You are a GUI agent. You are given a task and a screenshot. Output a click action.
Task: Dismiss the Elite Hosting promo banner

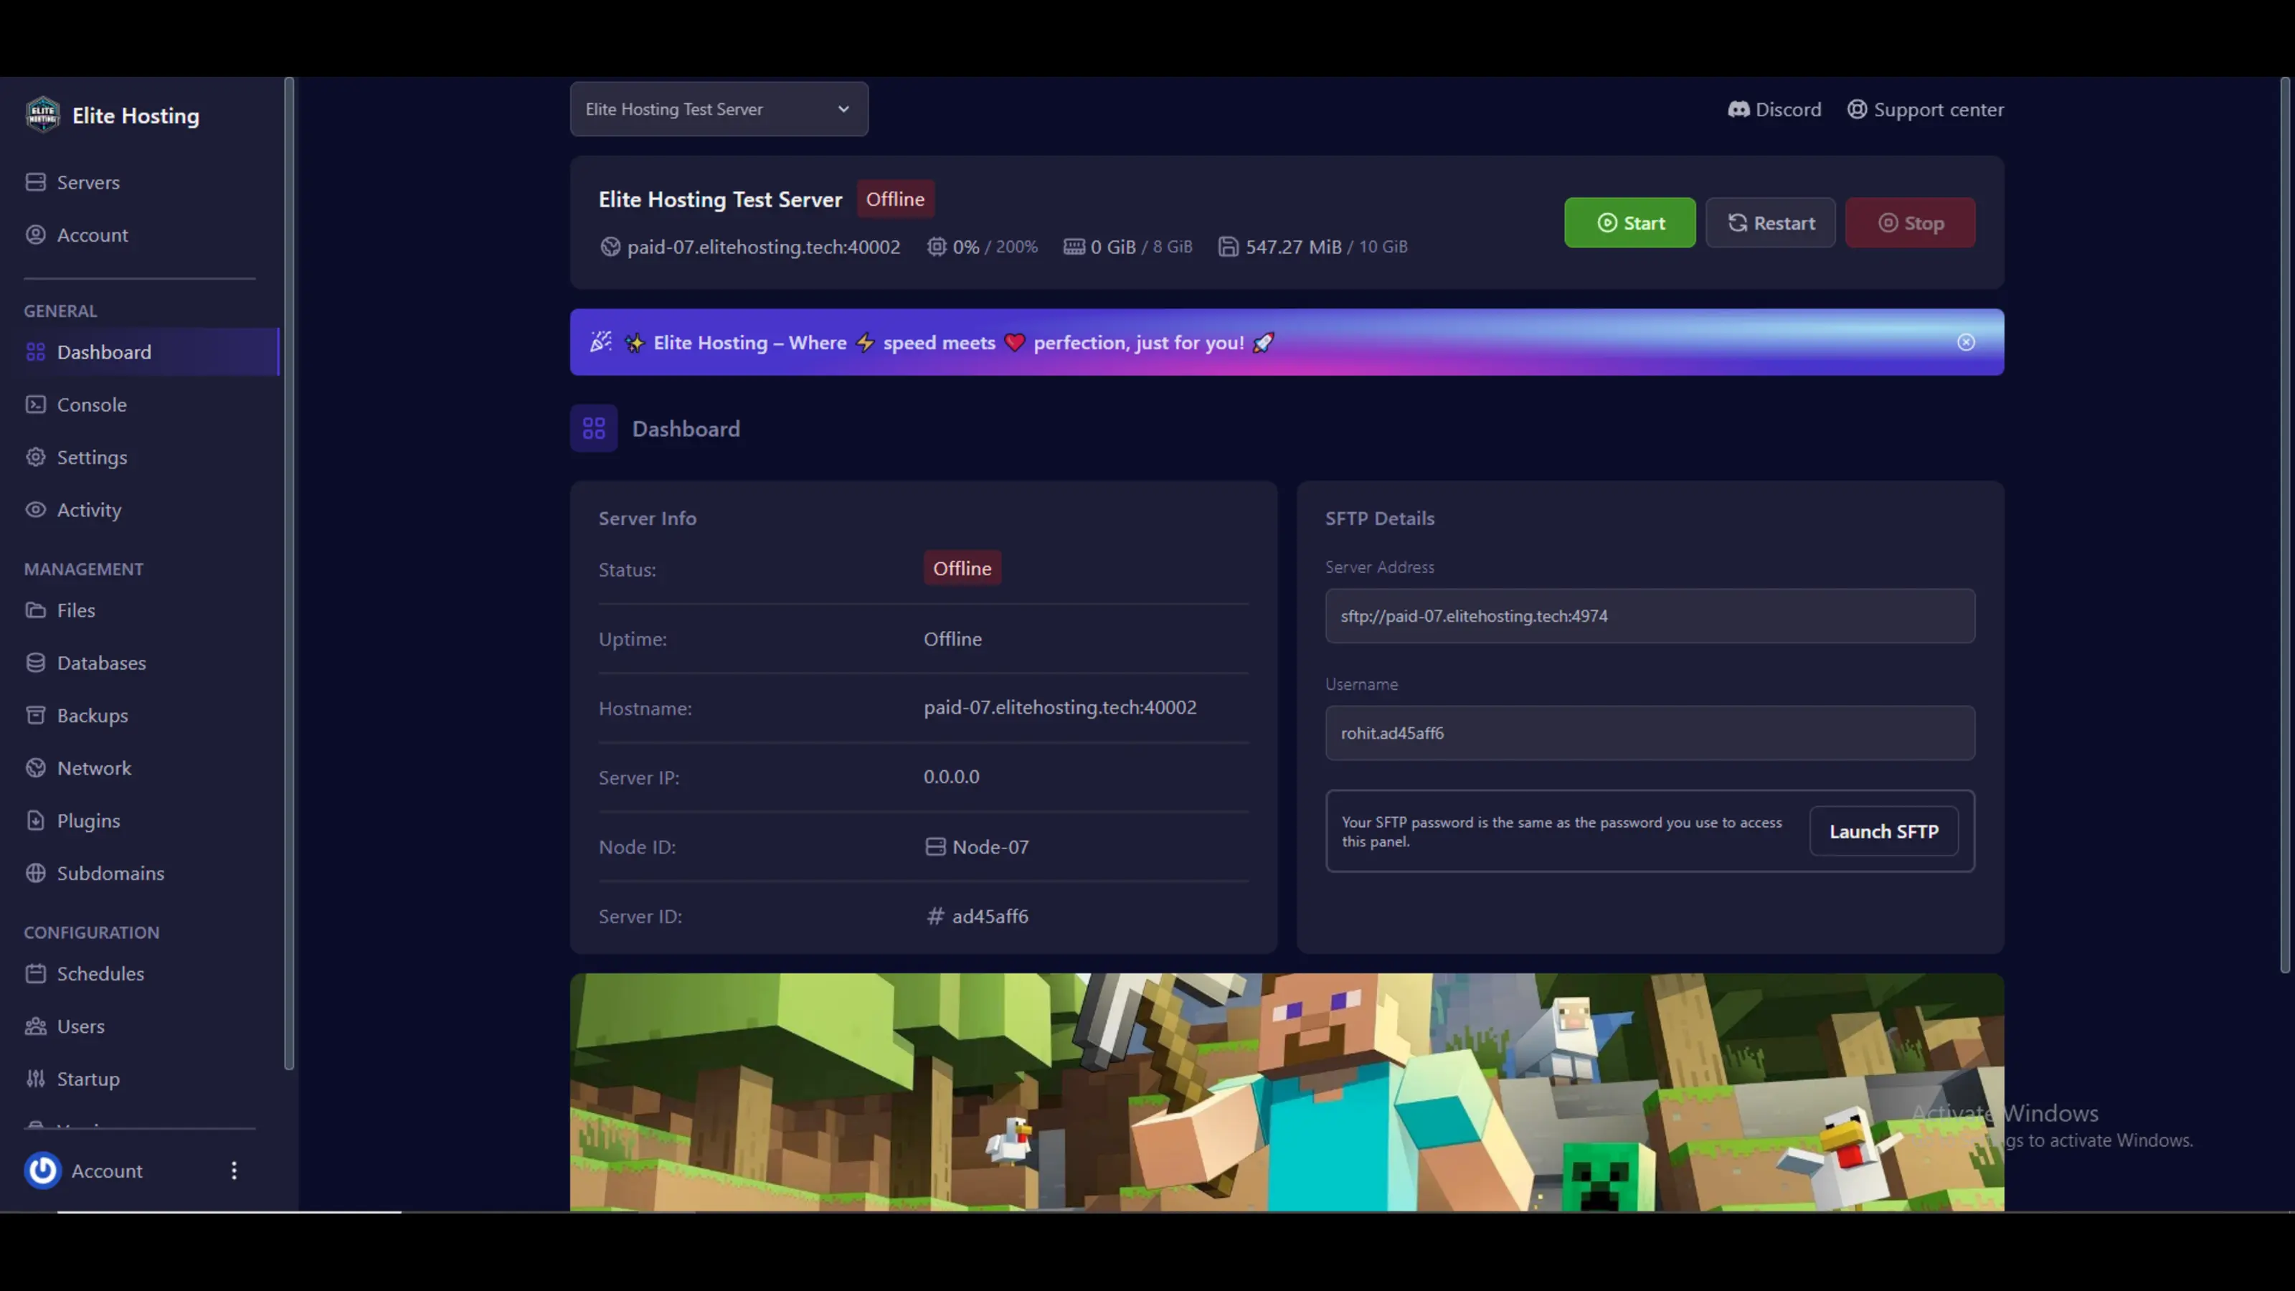[1967, 342]
